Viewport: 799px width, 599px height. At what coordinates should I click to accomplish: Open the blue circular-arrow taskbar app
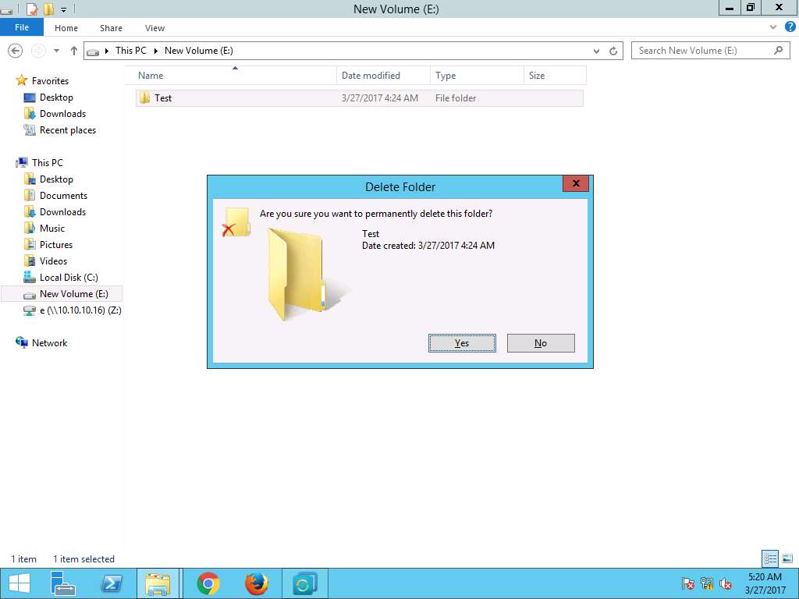tap(304, 583)
